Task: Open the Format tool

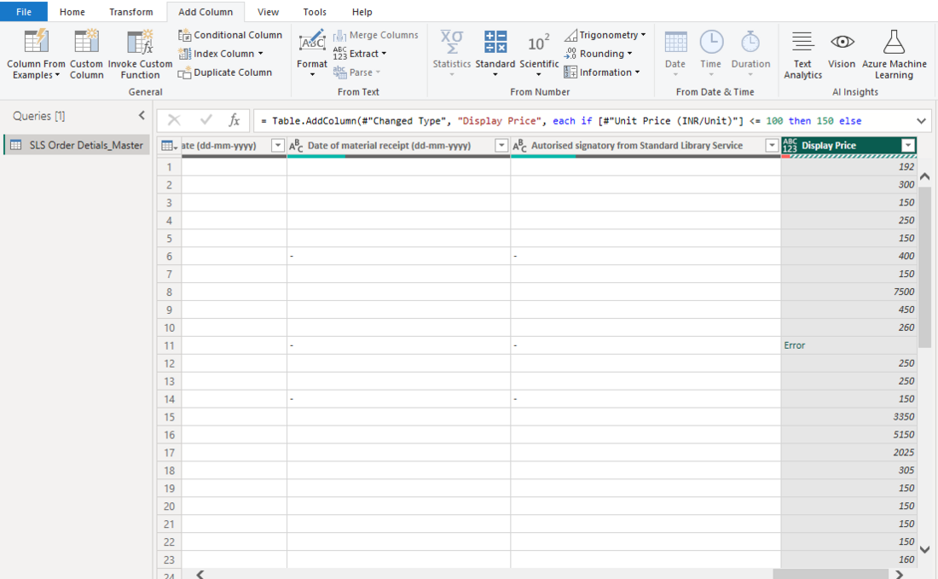Action: click(311, 54)
